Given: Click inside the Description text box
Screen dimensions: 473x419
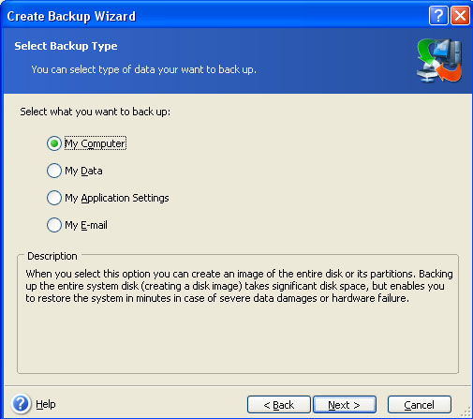Looking at the screenshot, I should click(238, 314).
